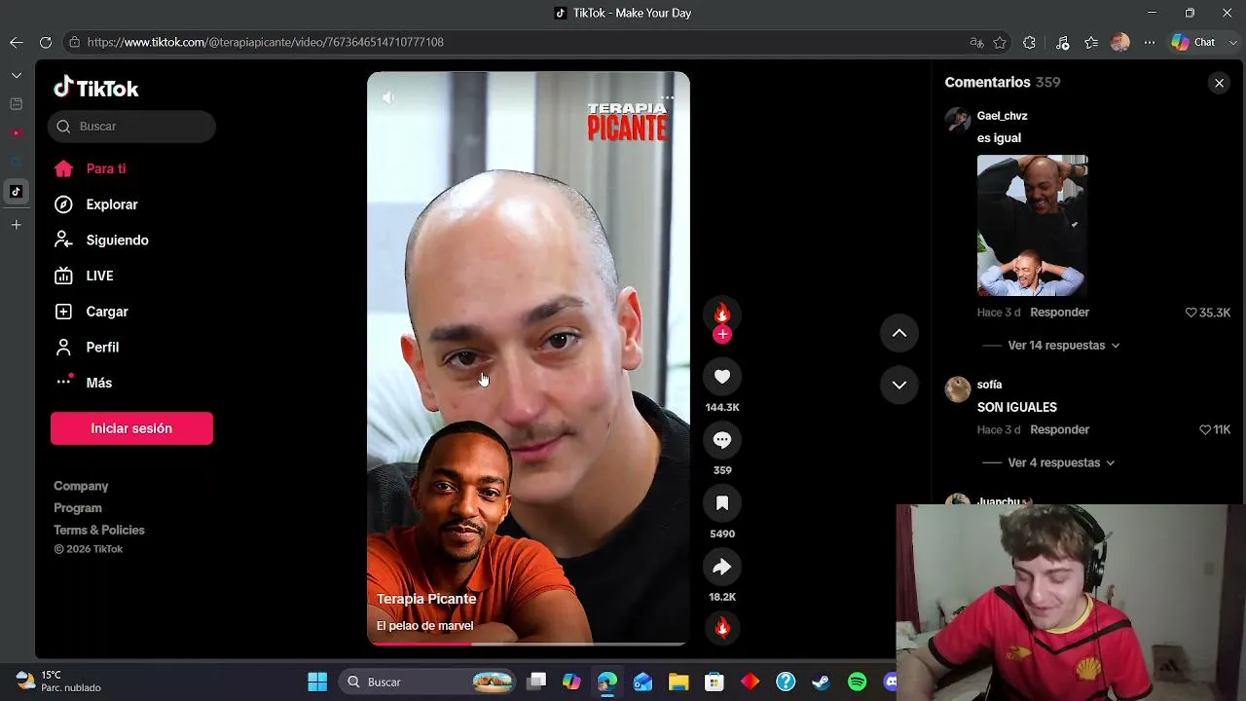
Task: Seek the video using the progress bar
Action: coord(528,643)
